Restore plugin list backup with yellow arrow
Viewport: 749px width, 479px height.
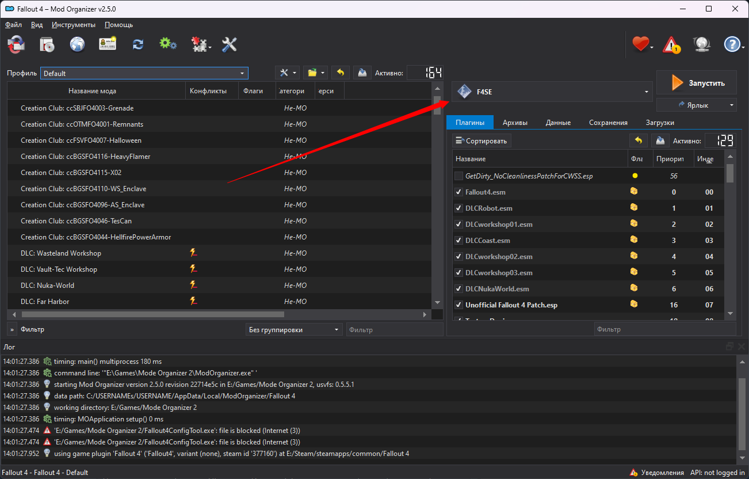[638, 140]
